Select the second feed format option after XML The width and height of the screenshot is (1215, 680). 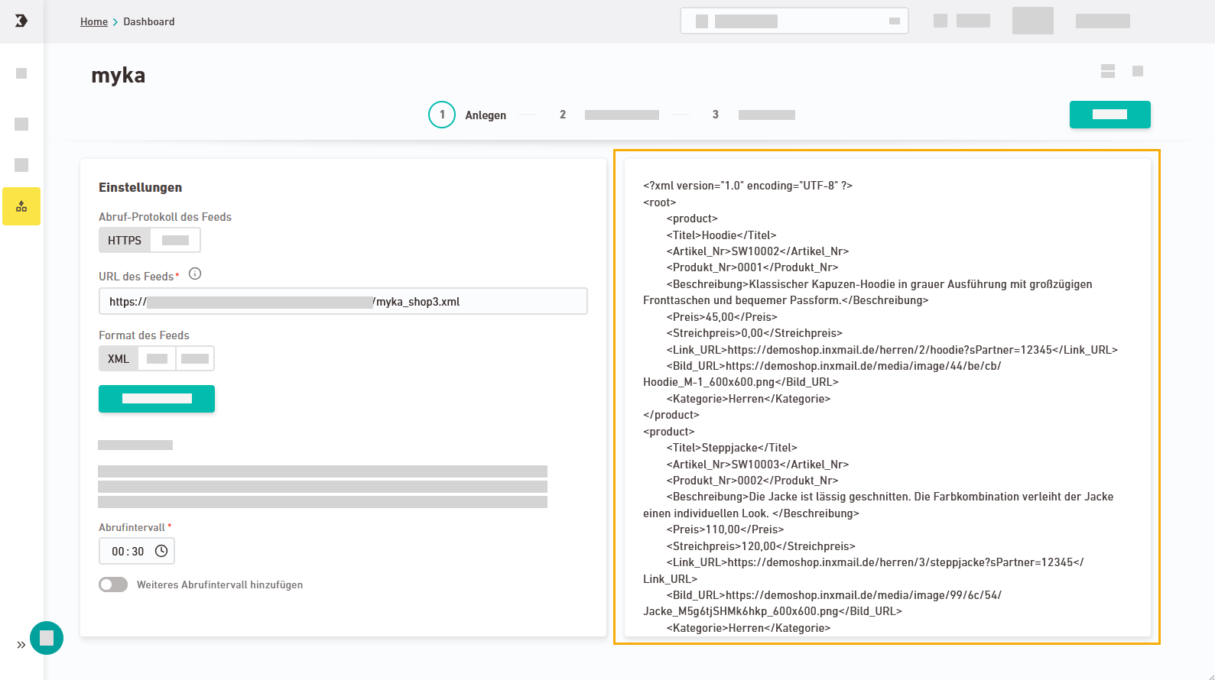pyautogui.click(x=157, y=358)
